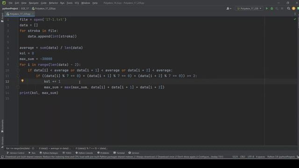The image size is (299, 168).
Task: Place cursor on 'kol += 1' line
Action: click(x=52, y=82)
